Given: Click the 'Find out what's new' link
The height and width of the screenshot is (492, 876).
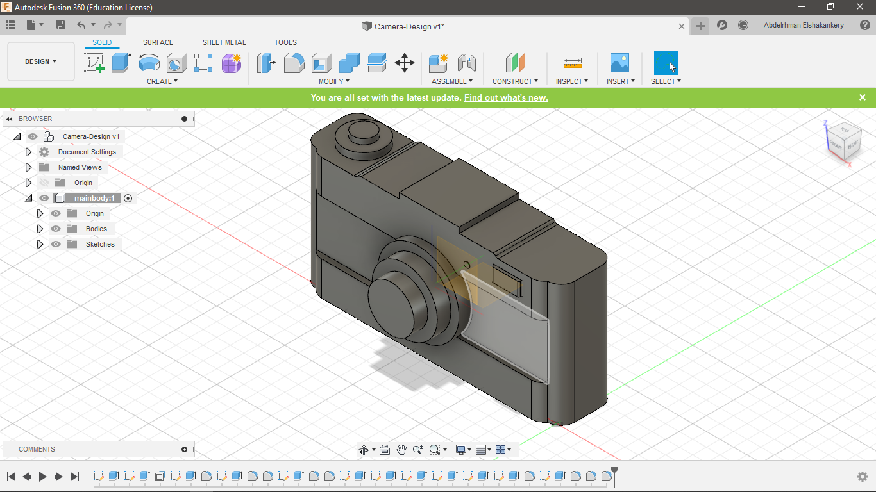Looking at the screenshot, I should [x=506, y=97].
